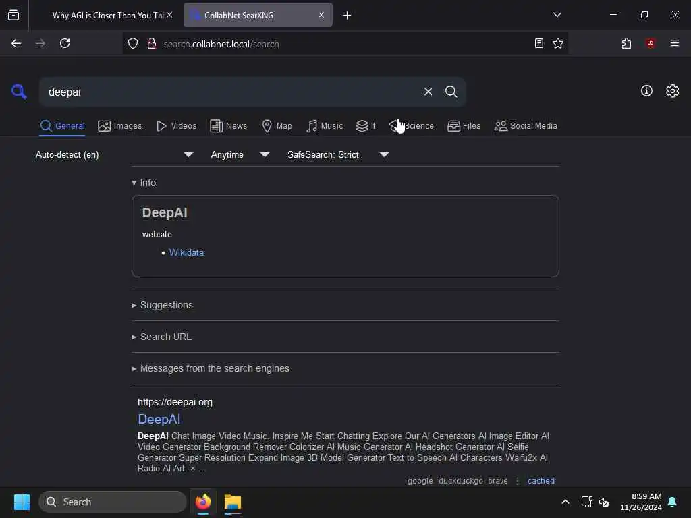Open the search info page icon
Image resolution: width=691 pixels, height=518 pixels.
coord(646,91)
